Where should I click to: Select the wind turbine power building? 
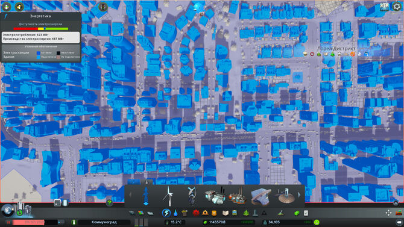point(168,196)
